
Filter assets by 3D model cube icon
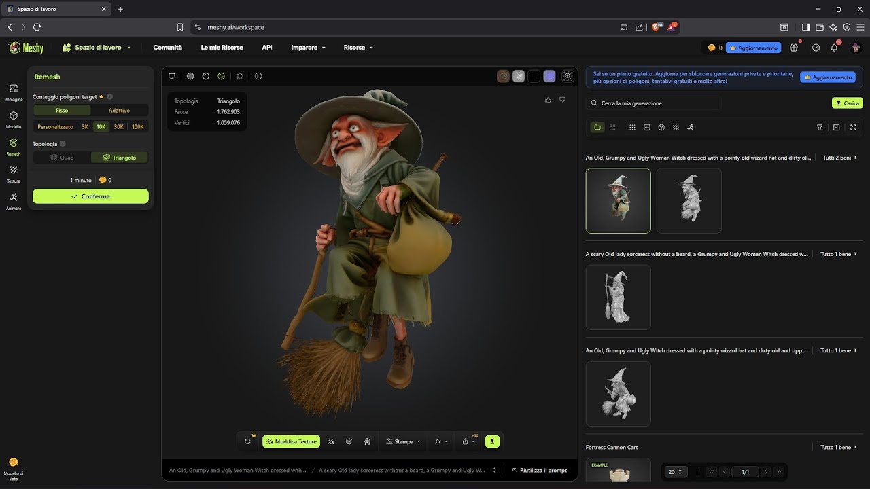(661, 127)
